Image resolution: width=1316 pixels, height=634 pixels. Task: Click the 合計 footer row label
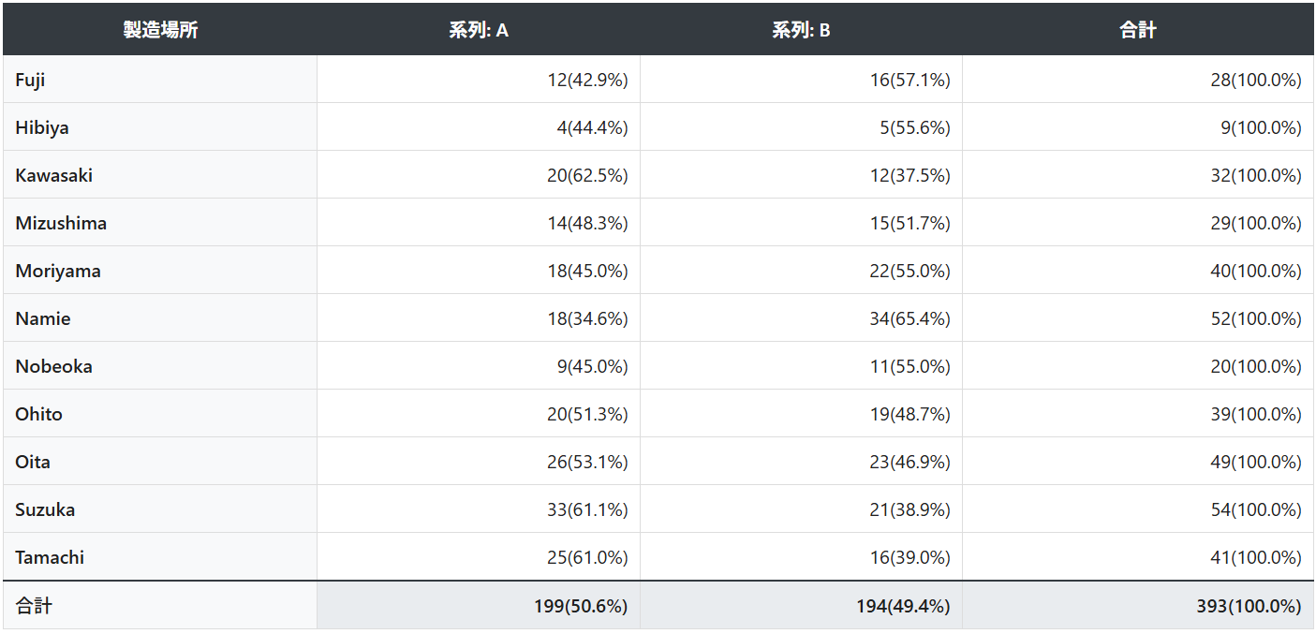[x=34, y=606]
